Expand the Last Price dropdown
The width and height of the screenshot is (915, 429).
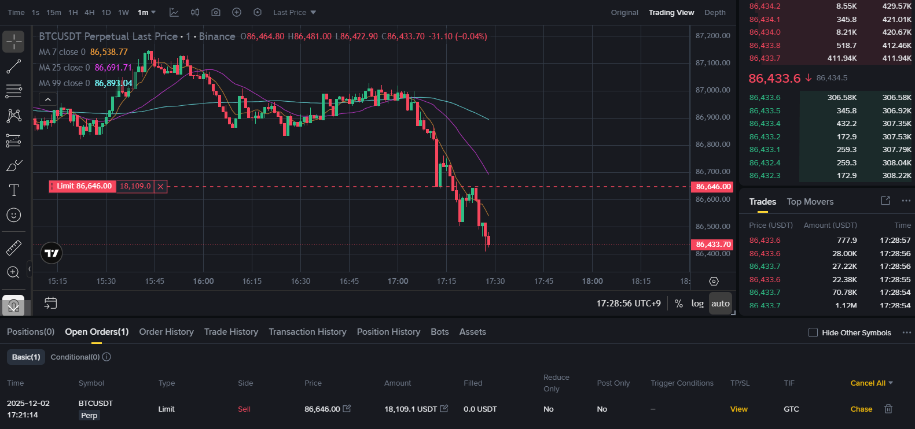(295, 12)
